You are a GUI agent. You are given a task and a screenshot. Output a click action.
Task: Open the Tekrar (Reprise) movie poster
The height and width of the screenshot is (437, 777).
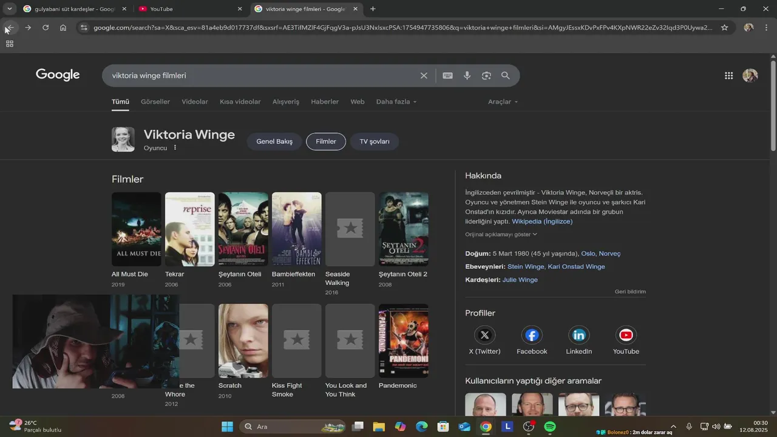point(190,229)
